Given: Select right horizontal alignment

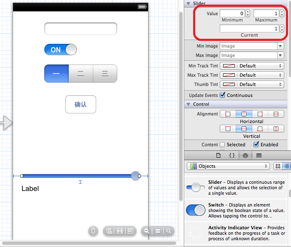Looking at the screenshot, I should [260, 114].
